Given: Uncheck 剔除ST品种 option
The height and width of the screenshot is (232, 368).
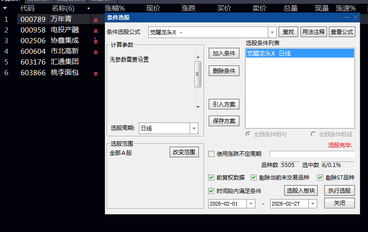Looking at the screenshot, I should (x=320, y=178).
